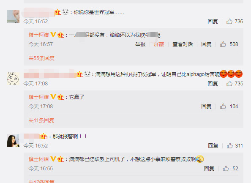This screenshot has width=251, height=183.
Task: Open the pink-haired commenter's avatar
Action: 13,16
